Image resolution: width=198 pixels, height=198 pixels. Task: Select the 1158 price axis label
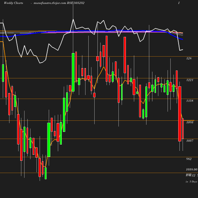coord(190,101)
